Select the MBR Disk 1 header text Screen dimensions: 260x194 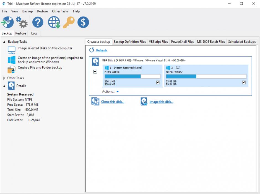pos(144,60)
